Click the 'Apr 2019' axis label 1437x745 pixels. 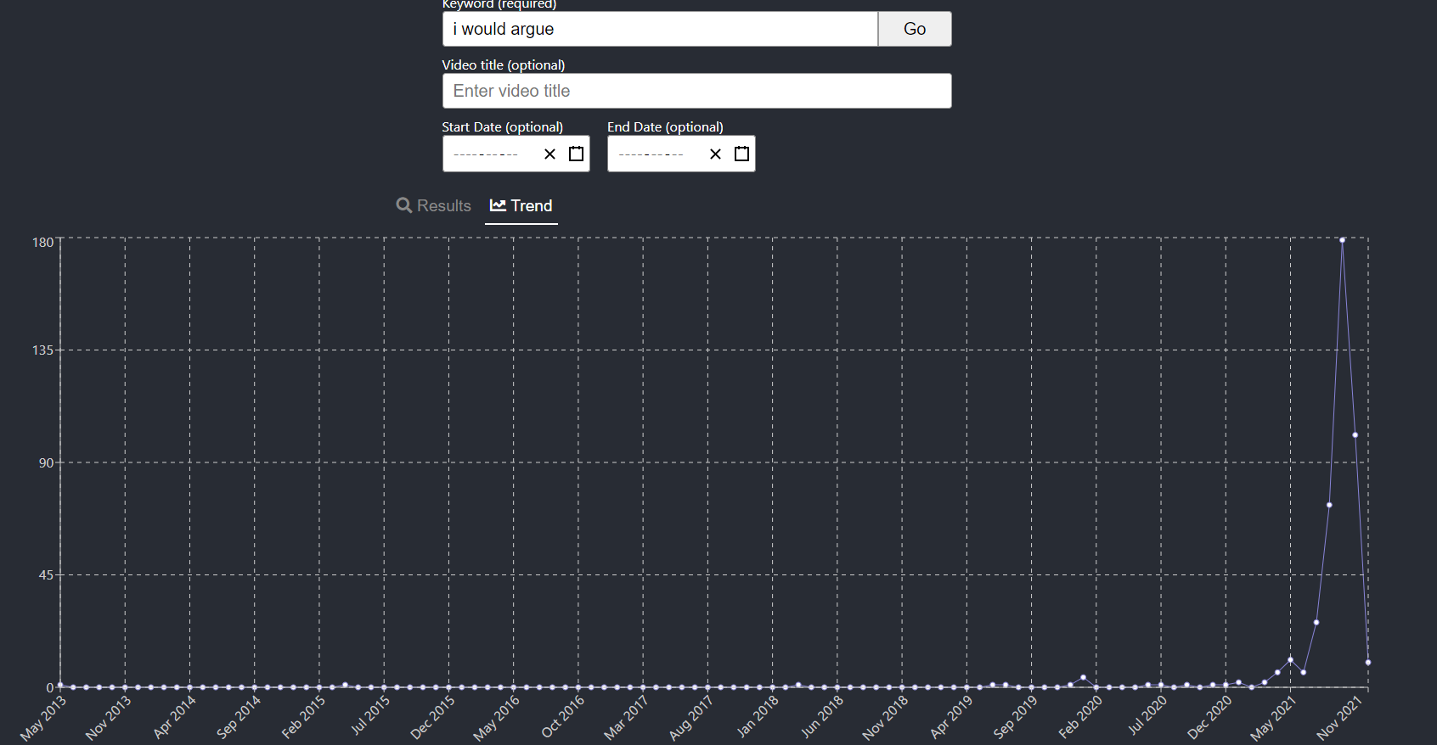coord(951,717)
